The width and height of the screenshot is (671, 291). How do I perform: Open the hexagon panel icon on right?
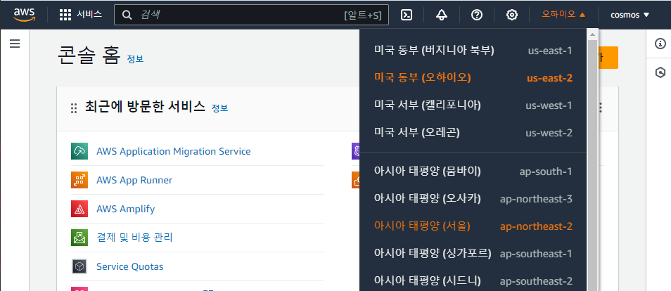(660, 73)
